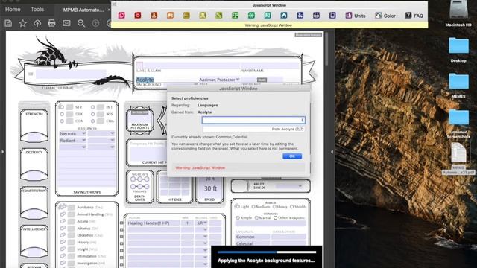Click the magnifier zoom icon

pos(81,23)
